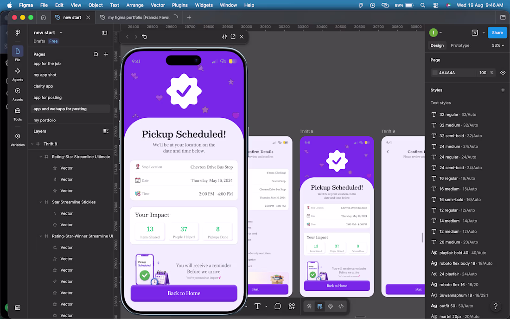Toggle the left sidebar layout icon
The image size is (510, 319).
(x=104, y=32)
